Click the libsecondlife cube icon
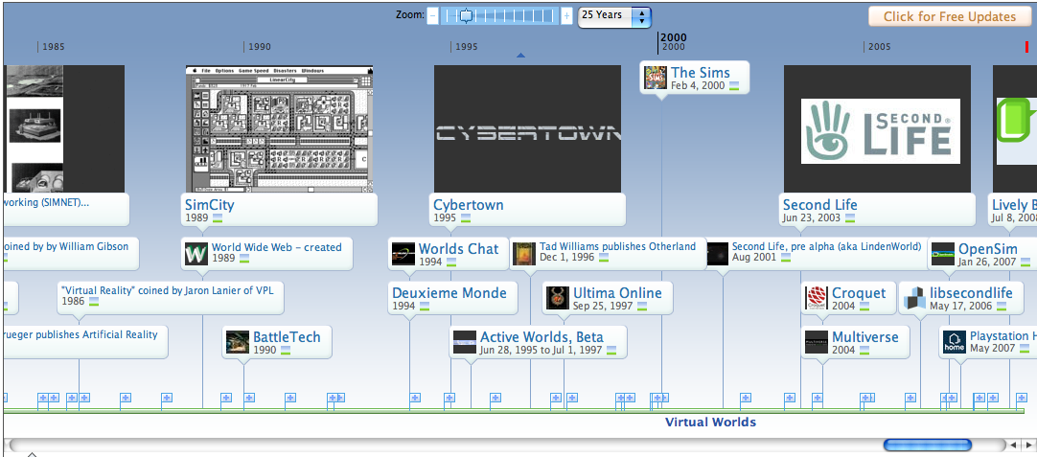1037x457 pixels. coord(914,298)
